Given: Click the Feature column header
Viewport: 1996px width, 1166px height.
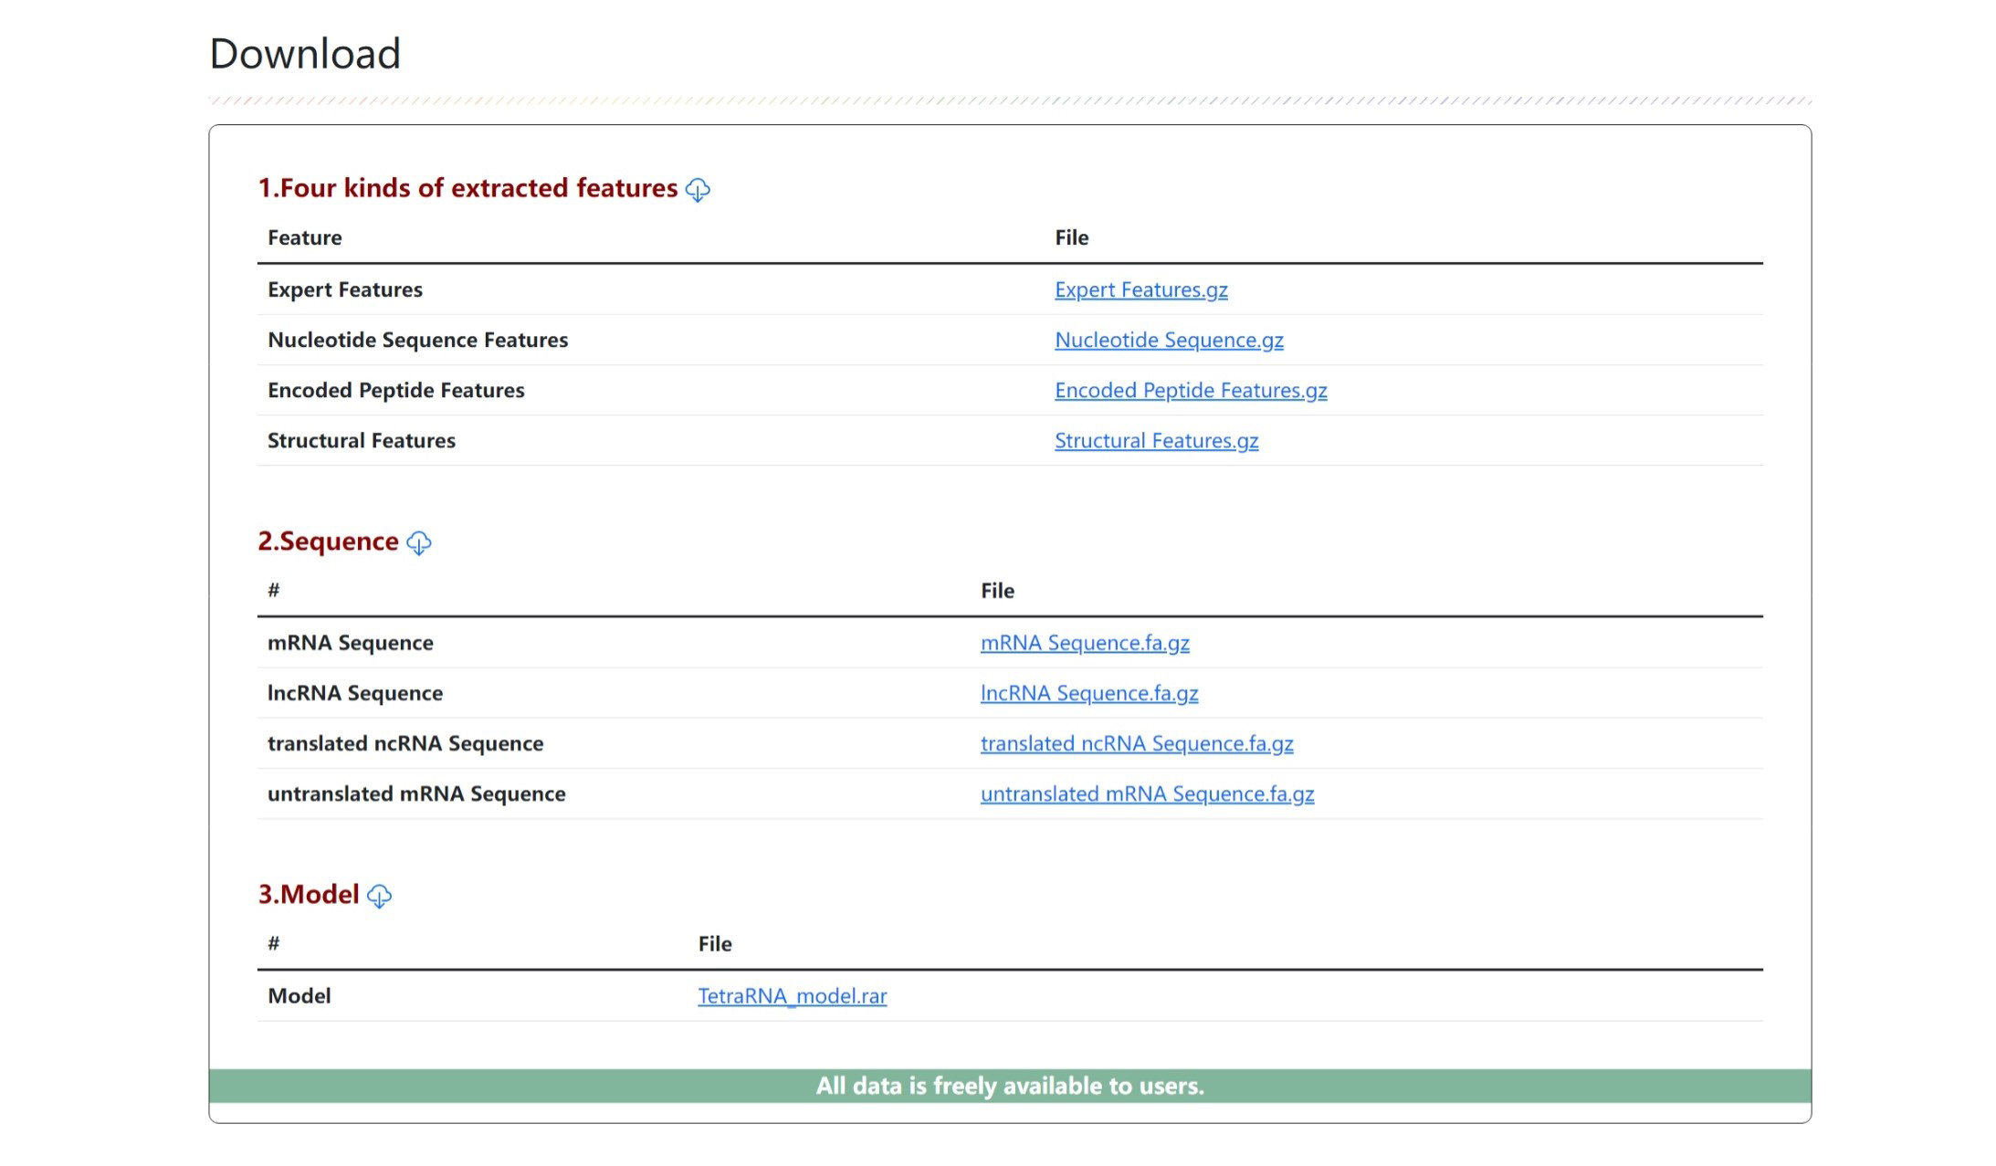Looking at the screenshot, I should pyautogui.click(x=304, y=237).
